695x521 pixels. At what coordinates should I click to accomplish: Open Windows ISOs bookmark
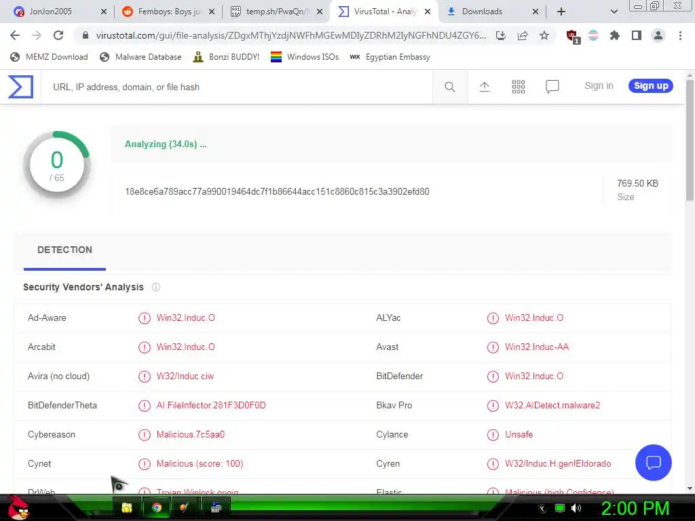pyautogui.click(x=305, y=57)
